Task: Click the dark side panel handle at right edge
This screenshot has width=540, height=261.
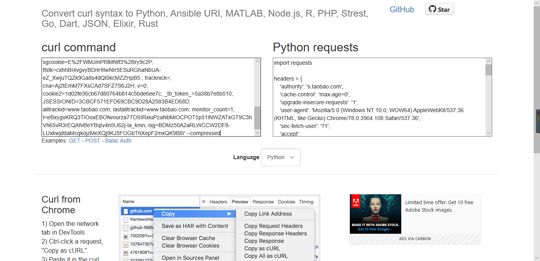Action: tap(538, 121)
